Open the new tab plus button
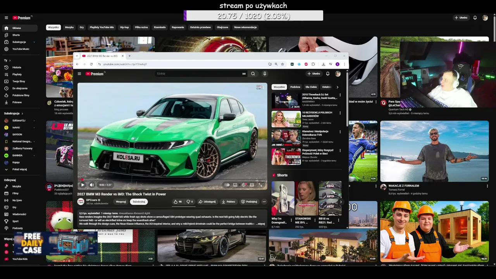Image resolution: width=496 pixels, height=279 pixels. click(x=129, y=56)
